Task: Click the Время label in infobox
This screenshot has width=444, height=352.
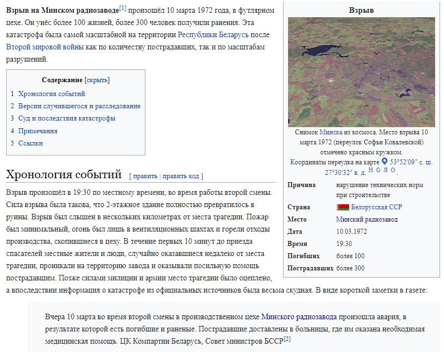Action: [x=297, y=244]
